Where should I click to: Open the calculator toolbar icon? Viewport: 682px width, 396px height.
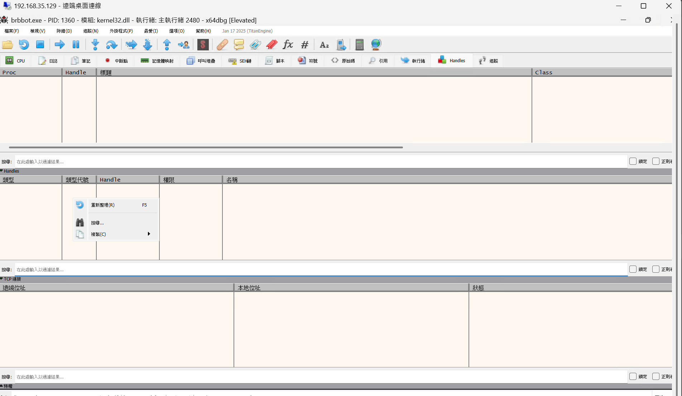[x=359, y=45]
